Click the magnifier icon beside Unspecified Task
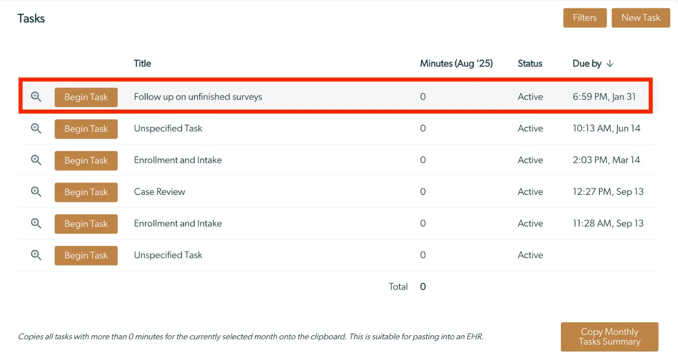Image resolution: width=678 pixels, height=356 pixels. (x=36, y=128)
